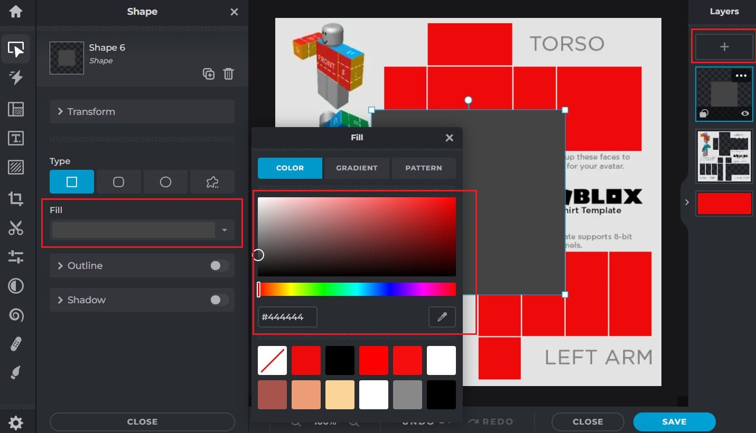
Task: Pick the eyedropper color picker
Action: [442, 317]
